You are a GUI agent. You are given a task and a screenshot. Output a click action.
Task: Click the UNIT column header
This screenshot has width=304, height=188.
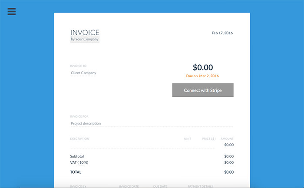[188, 139]
